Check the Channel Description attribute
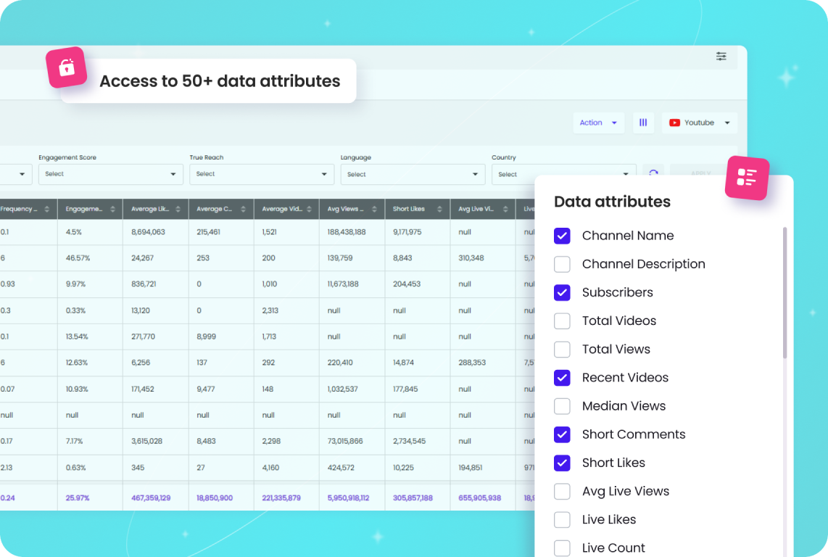Viewport: 828px width, 557px height. click(562, 264)
